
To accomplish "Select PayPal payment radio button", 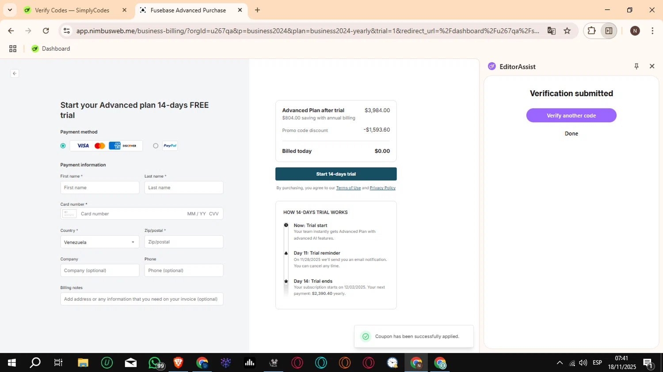I will (156, 146).
